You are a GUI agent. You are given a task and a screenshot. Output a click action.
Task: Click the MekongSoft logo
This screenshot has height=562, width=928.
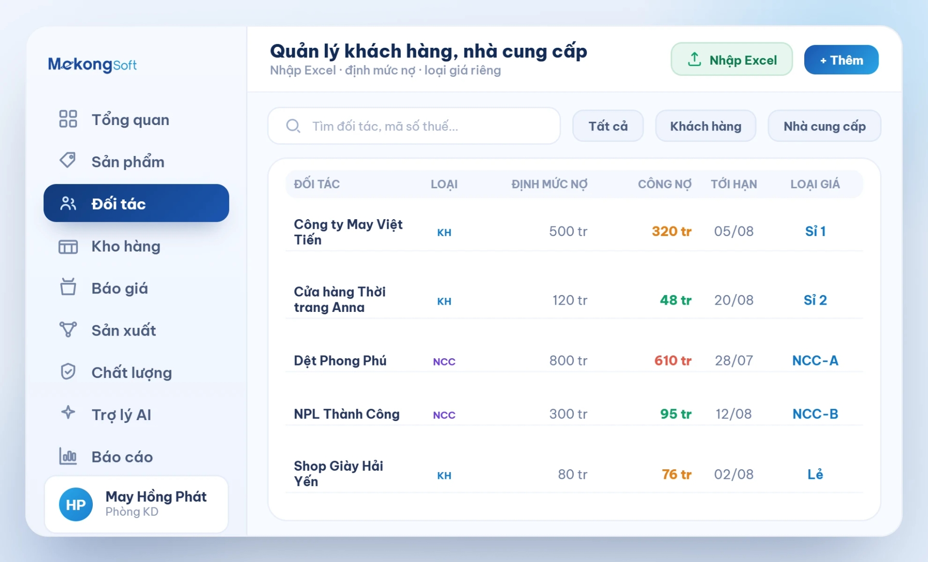pyautogui.click(x=92, y=64)
